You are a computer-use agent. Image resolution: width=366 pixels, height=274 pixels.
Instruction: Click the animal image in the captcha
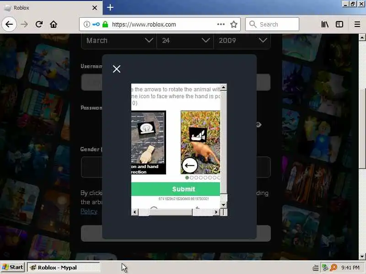200,142
